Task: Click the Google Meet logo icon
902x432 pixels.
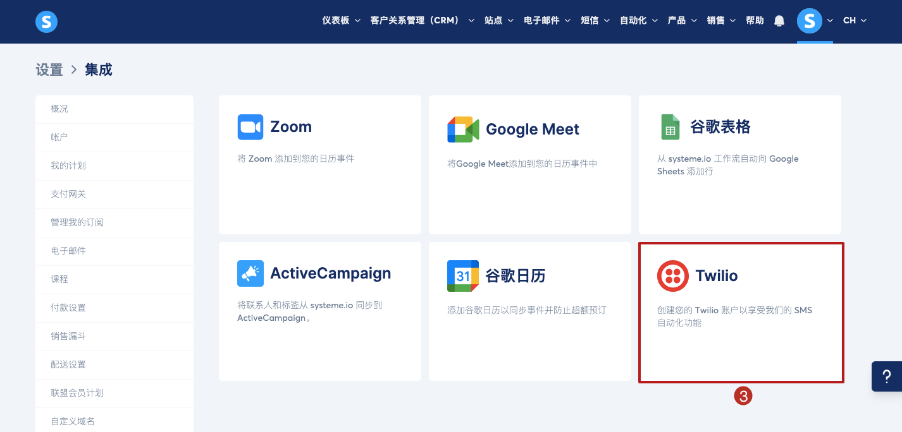Action: coord(464,129)
